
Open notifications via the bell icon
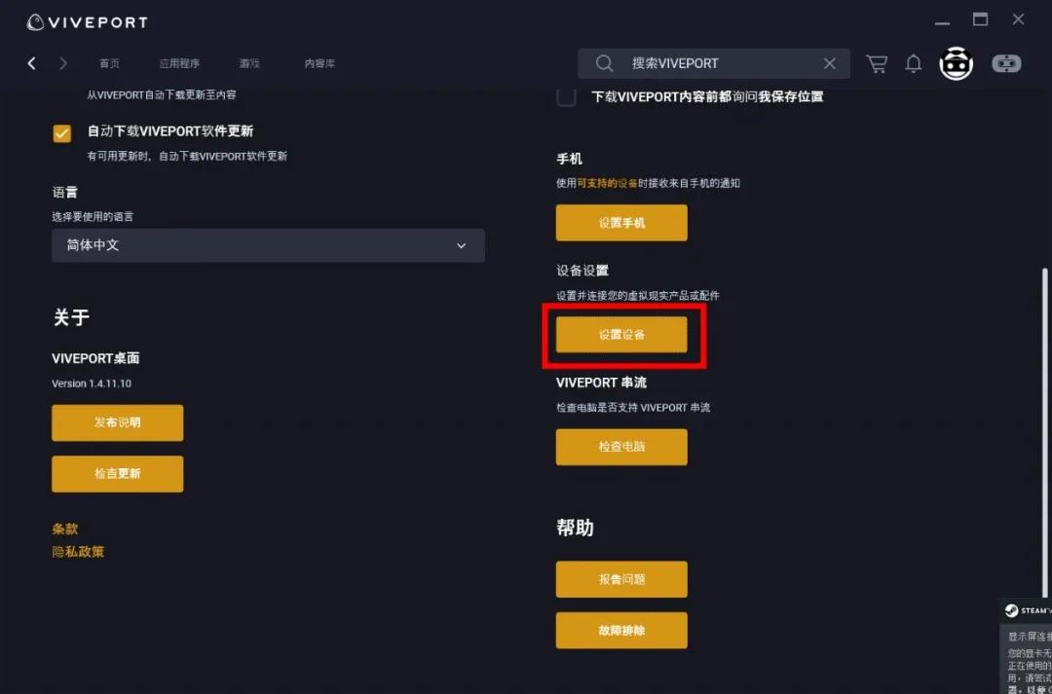[x=914, y=62]
